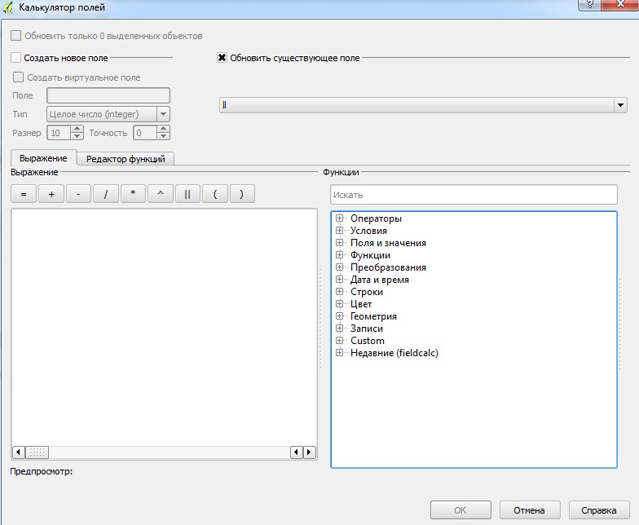The width and height of the screenshot is (639, 525).
Task: Uncheck 'Обновить существующее поле' checkbox
Action: click(x=222, y=57)
